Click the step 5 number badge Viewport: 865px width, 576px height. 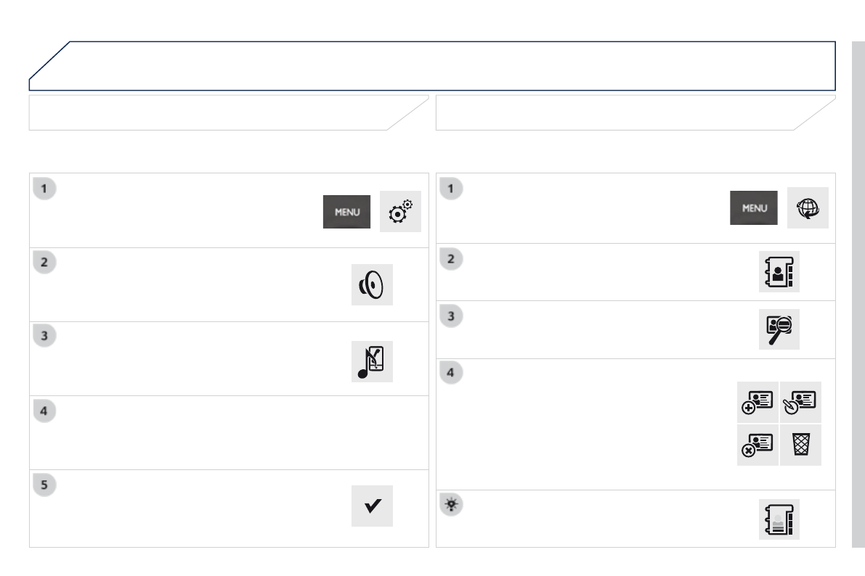point(44,485)
